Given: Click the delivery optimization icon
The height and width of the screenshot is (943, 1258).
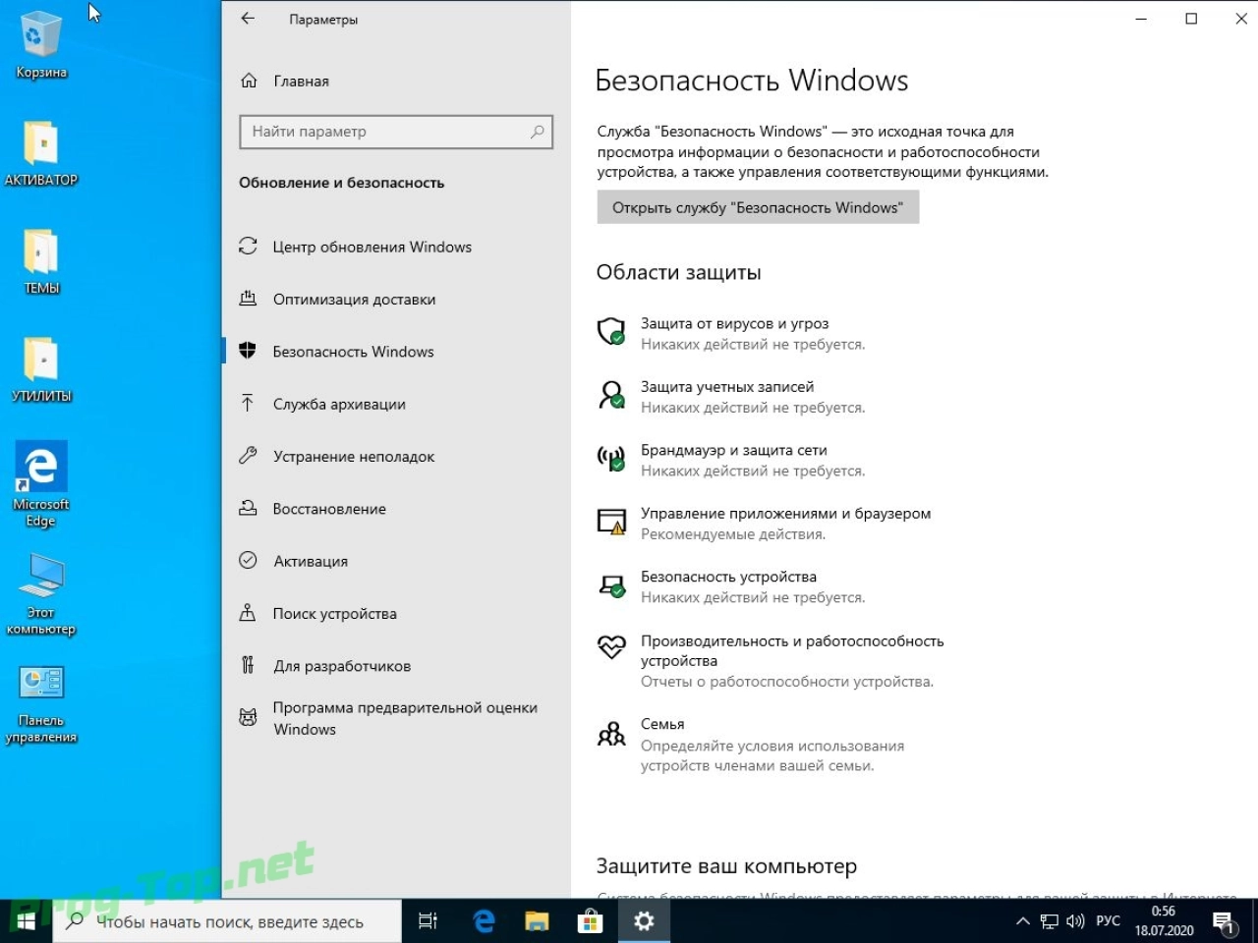Looking at the screenshot, I should (248, 299).
